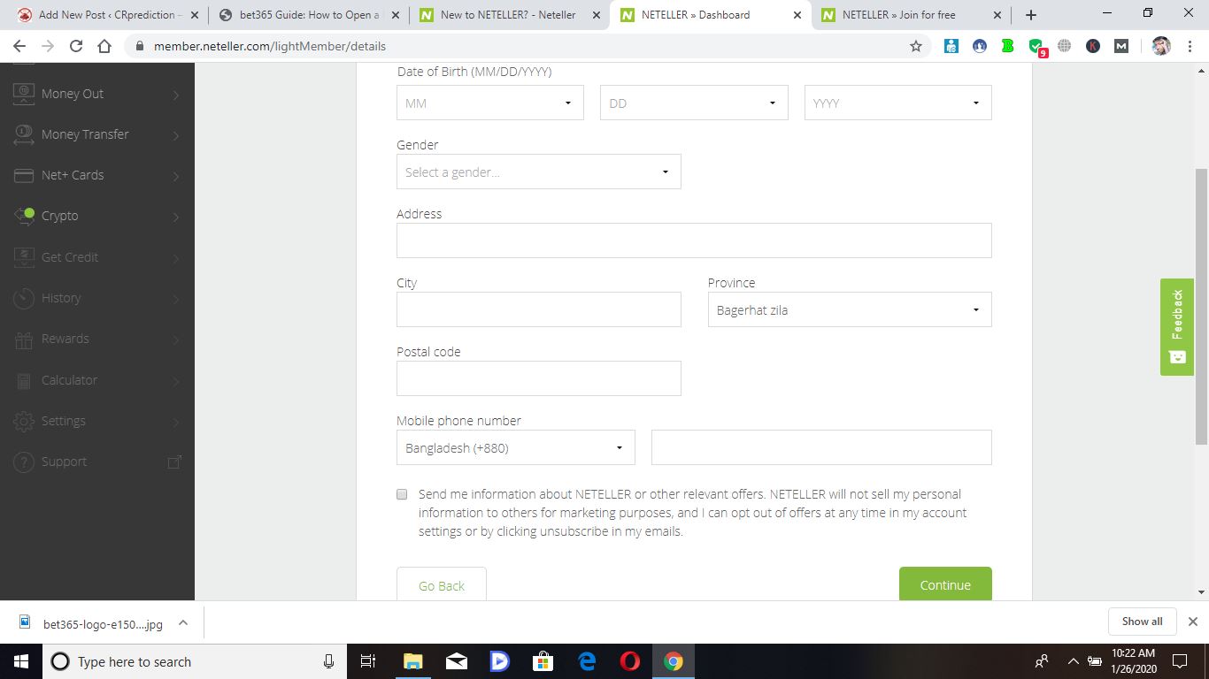
Task: Click into the Postal code input field
Action: coord(539,378)
